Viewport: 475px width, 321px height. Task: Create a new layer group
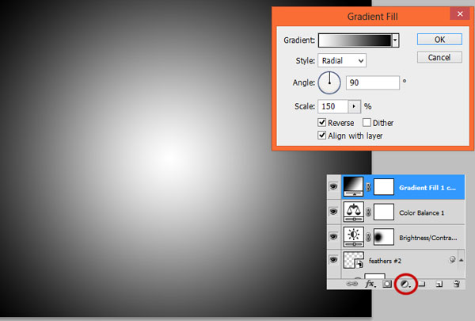(422, 283)
